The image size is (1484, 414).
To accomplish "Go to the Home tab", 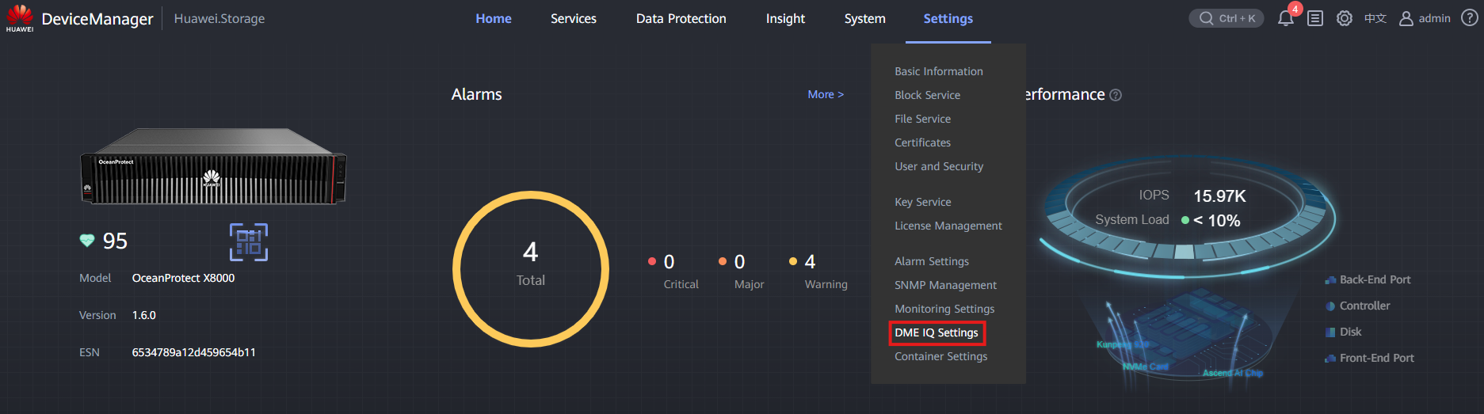I will [x=494, y=18].
